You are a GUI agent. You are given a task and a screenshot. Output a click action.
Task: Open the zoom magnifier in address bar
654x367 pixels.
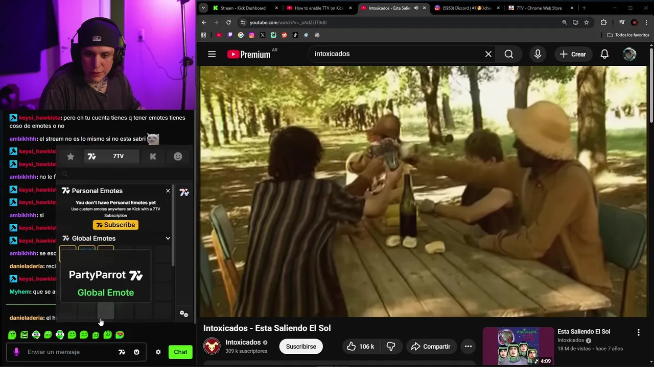564,22
